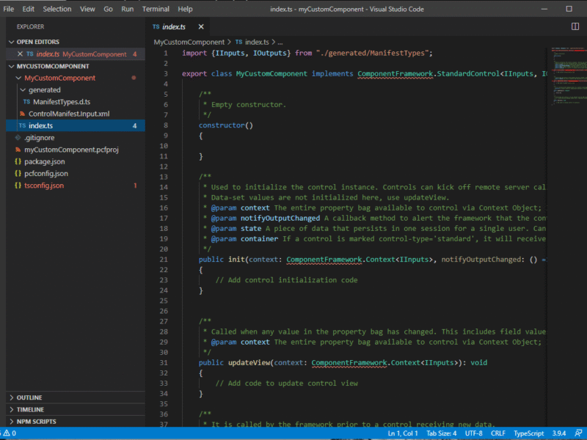This screenshot has width=587, height=440.
Task: Click the feedback icon in status bar
Action: (578, 433)
